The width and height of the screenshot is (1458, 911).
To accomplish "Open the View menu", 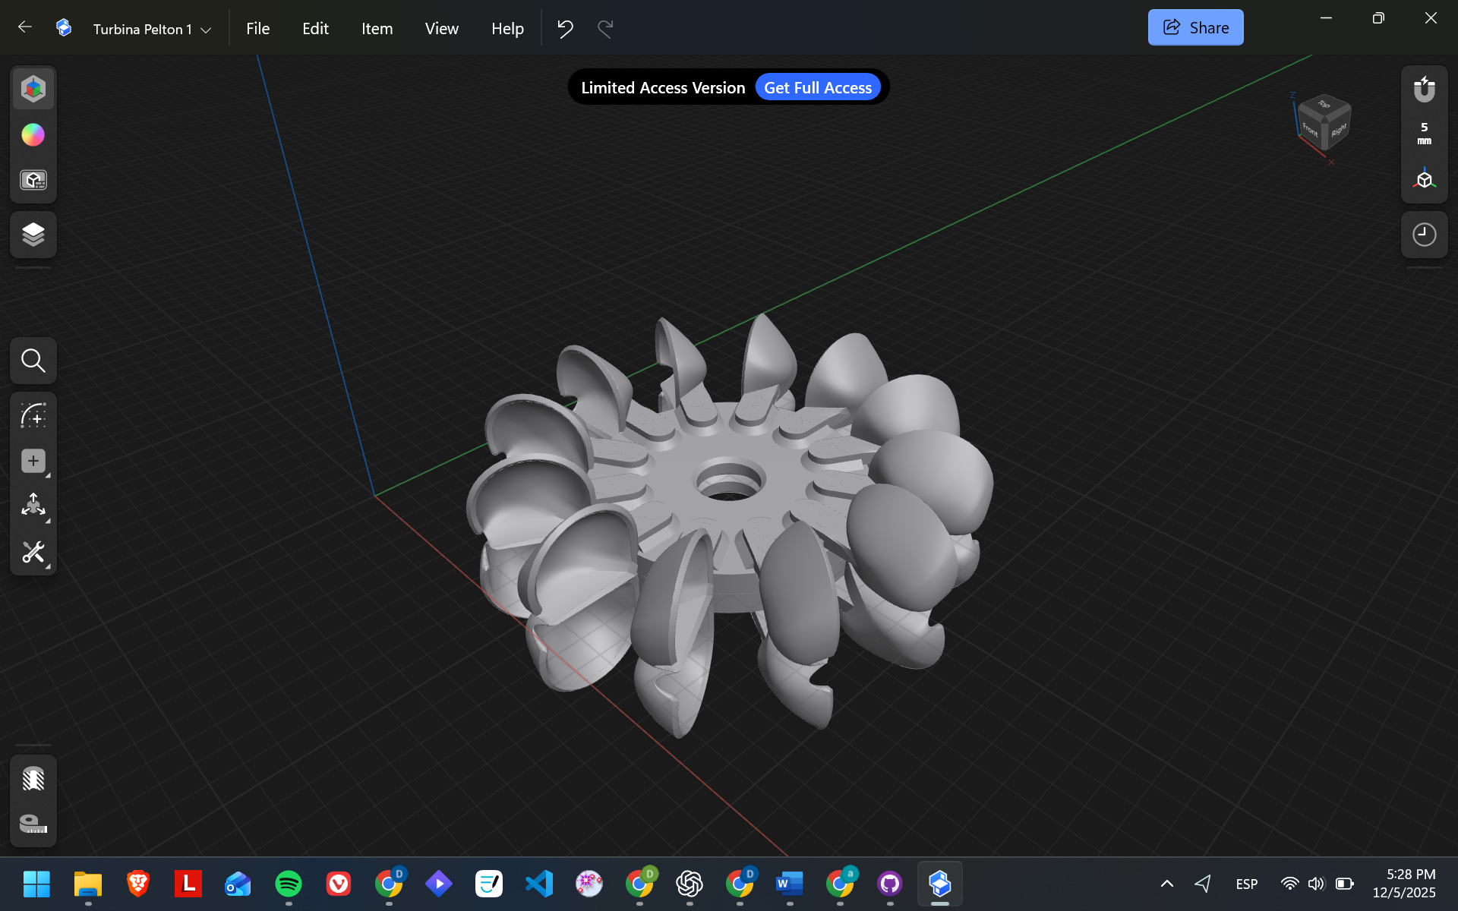I will coord(441,28).
